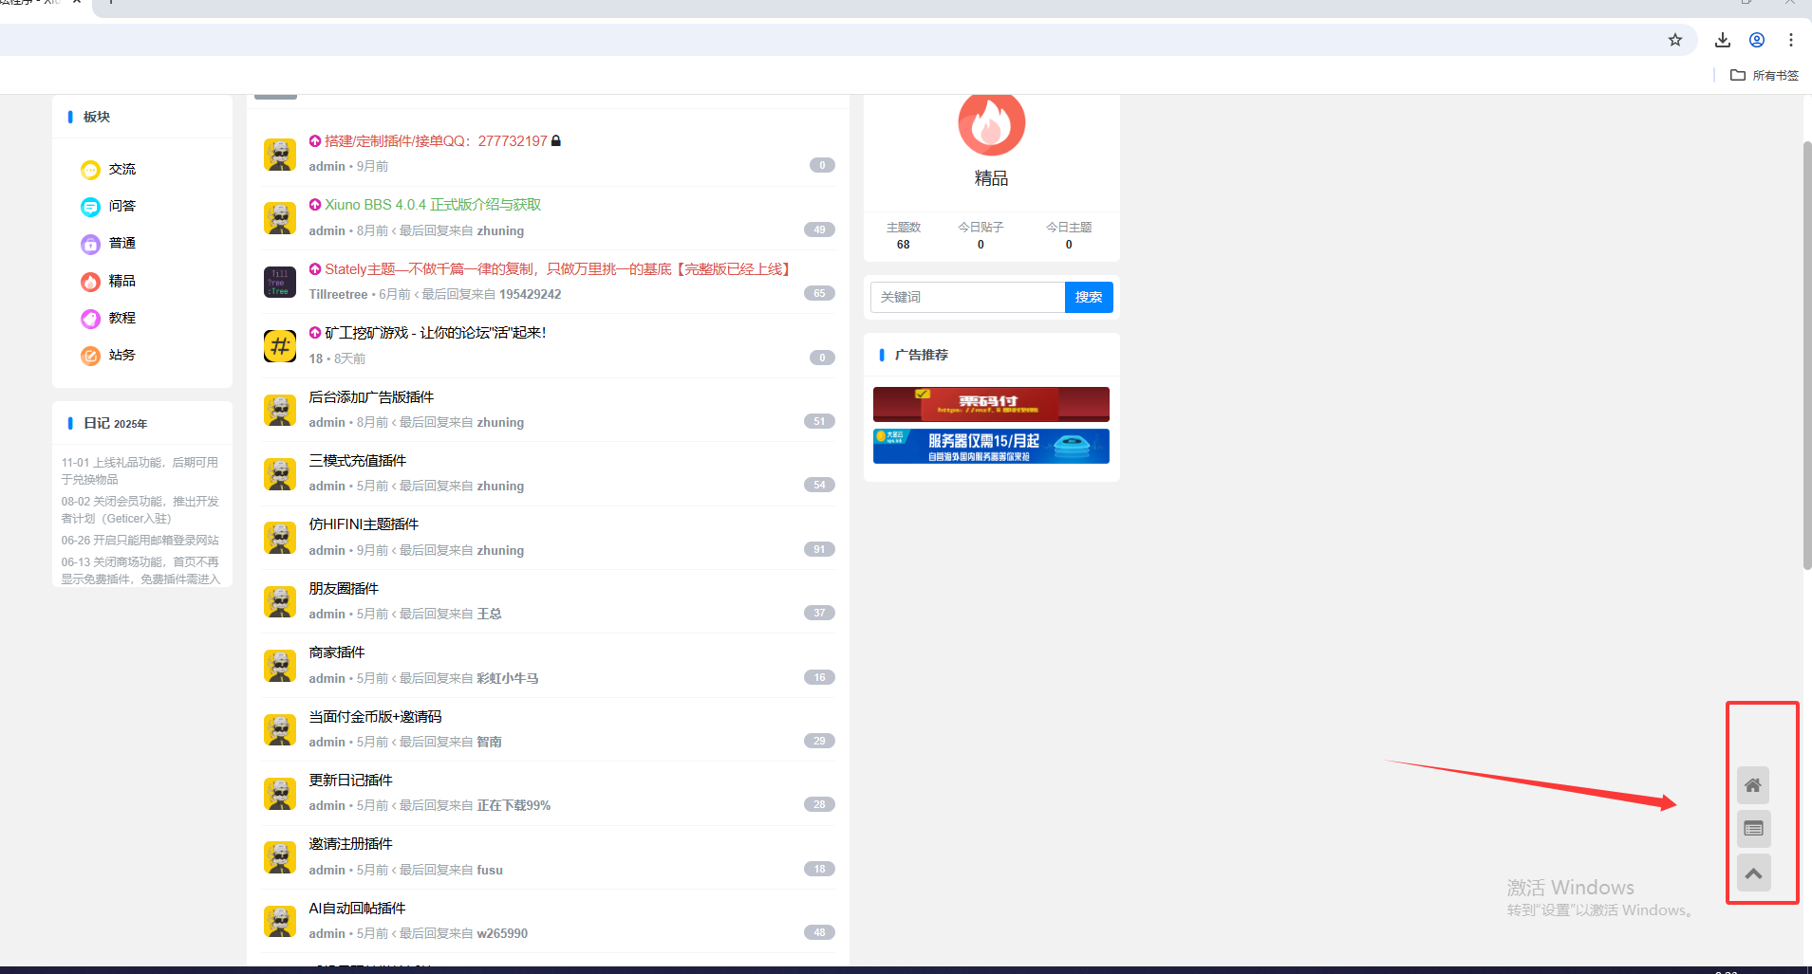Open the 所有书签 bookmarks folder
The height and width of the screenshot is (974, 1812).
1765,75
